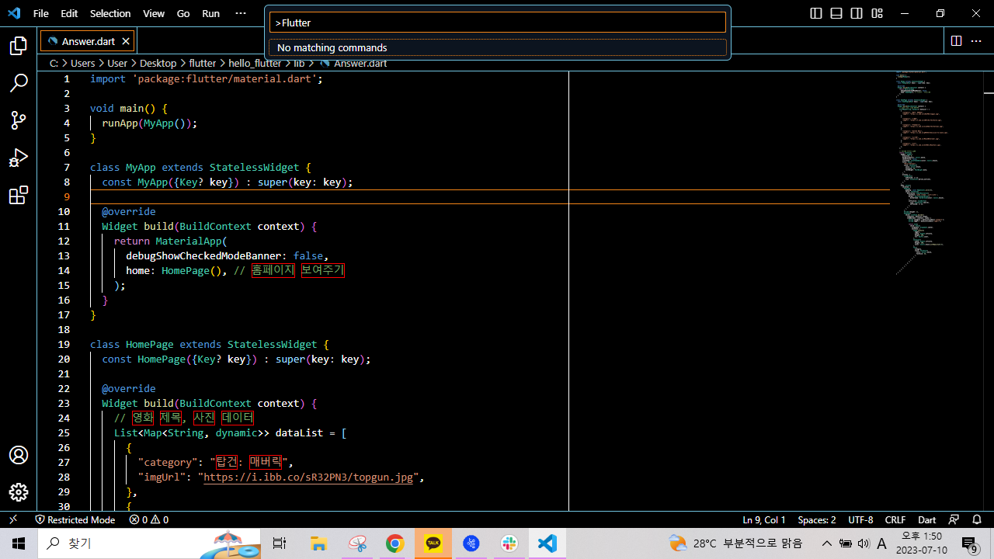Open the Search view in activity bar
Image resolution: width=994 pixels, height=559 pixels.
pos(19,83)
